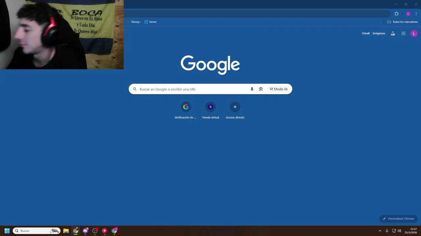
Task: Search by image with the Lens icon
Action: click(261, 89)
